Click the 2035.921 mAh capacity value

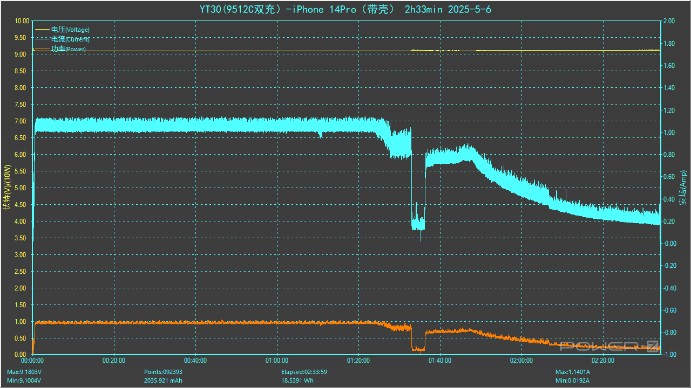(x=164, y=380)
